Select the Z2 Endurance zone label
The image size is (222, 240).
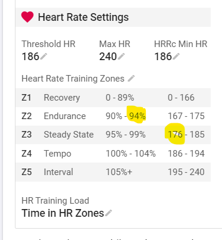[x=65, y=116]
